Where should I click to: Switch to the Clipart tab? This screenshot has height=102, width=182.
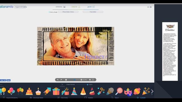tap(141, 98)
